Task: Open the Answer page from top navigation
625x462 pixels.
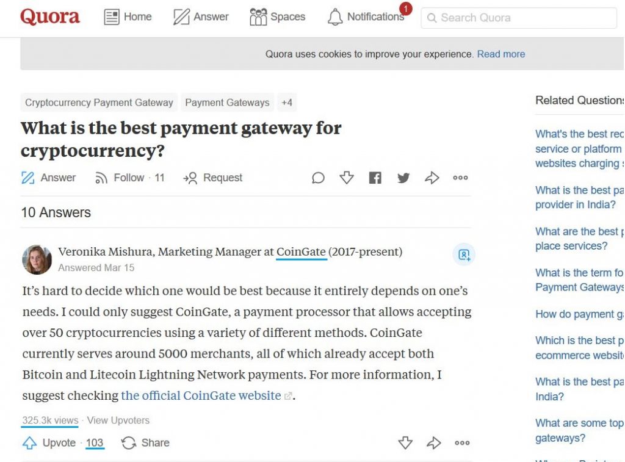Action: 201,16
